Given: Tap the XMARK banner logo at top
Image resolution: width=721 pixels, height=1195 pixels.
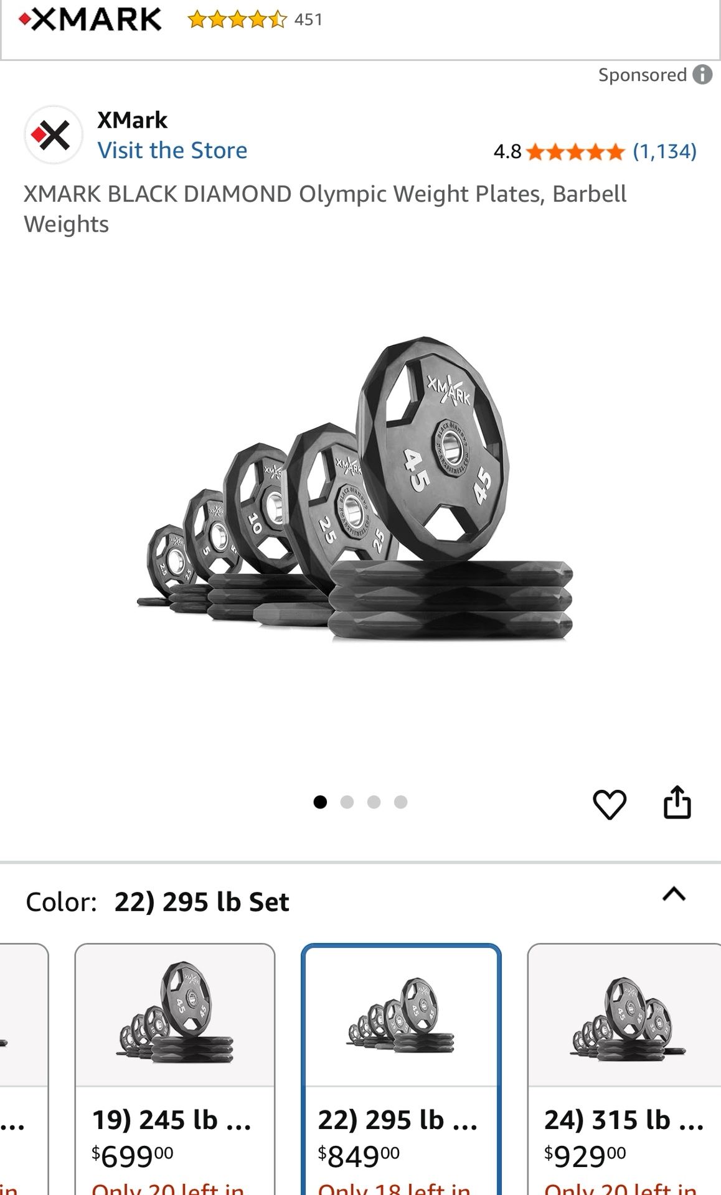Looking at the screenshot, I should [91, 20].
